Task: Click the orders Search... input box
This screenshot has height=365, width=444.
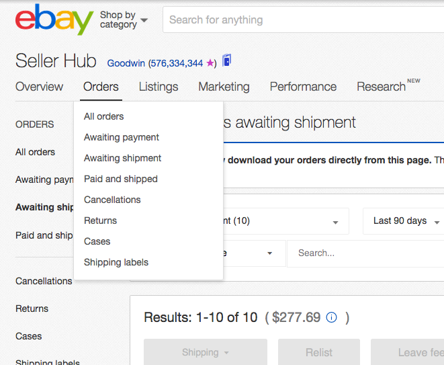Action: click(365, 253)
